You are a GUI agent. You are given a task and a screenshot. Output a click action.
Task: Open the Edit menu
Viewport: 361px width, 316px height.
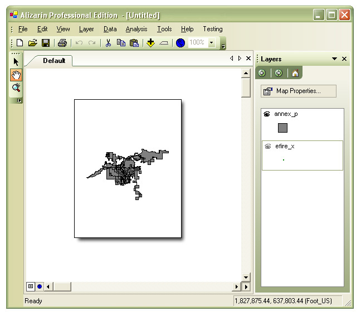point(42,29)
